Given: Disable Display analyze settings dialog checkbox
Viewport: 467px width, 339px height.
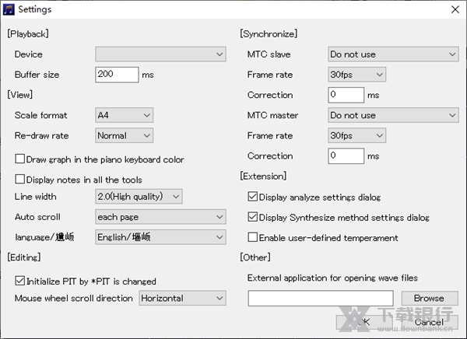Looking at the screenshot, I should [x=252, y=197].
